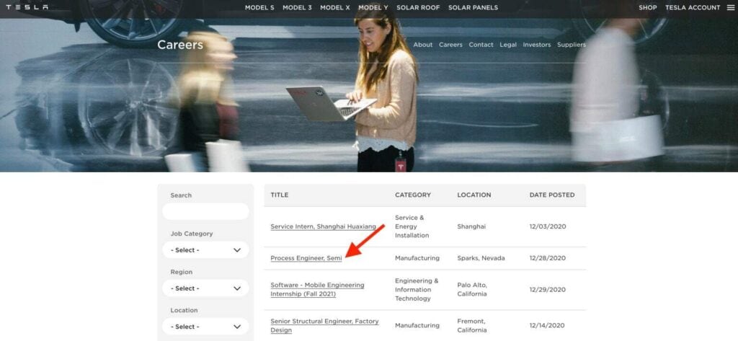The image size is (738, 341).
Task: Open Model X page
Action: coord(335,7)
